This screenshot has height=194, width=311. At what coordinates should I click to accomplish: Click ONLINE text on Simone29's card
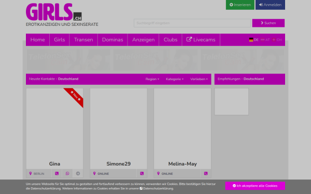click(103, 174)
